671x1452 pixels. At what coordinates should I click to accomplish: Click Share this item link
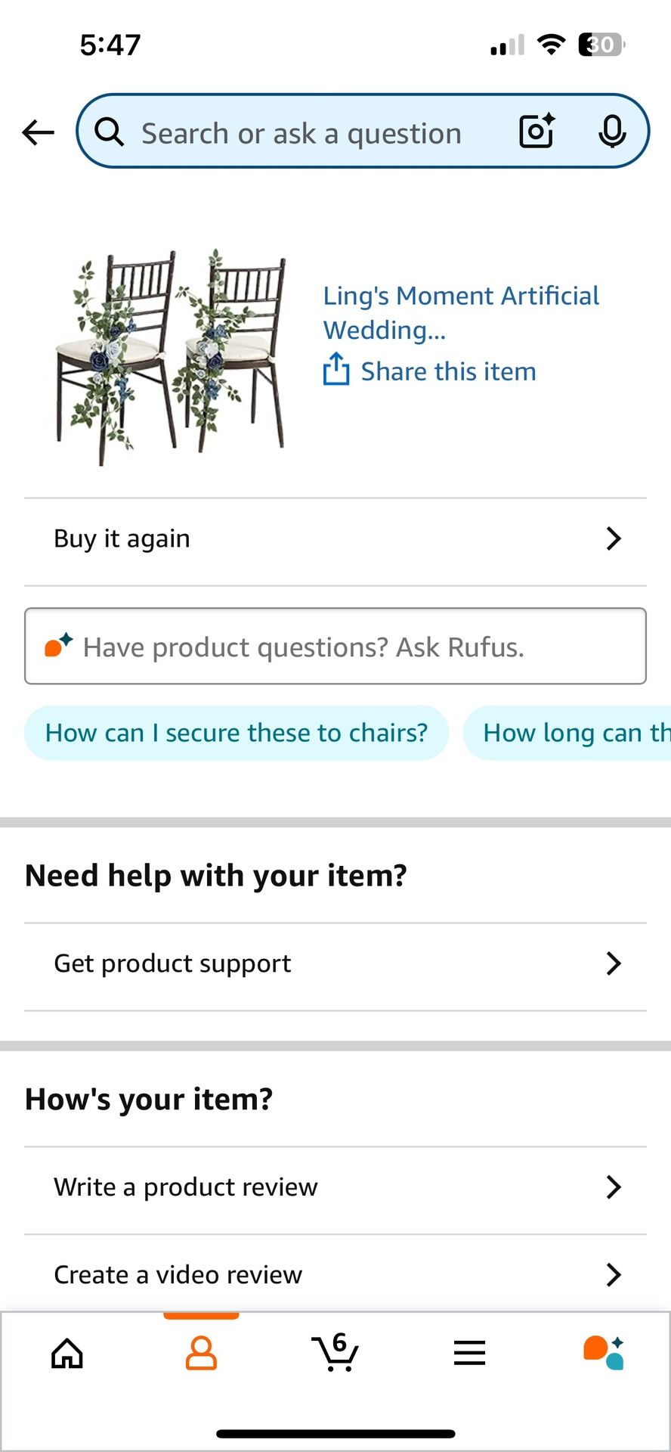tap(448, 371)
